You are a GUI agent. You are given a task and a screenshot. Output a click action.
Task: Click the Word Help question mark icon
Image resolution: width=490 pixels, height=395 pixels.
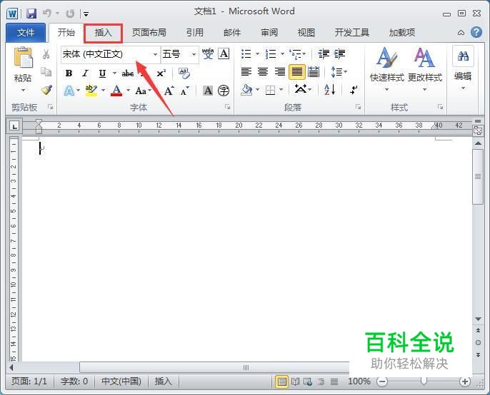coord(476,32)
